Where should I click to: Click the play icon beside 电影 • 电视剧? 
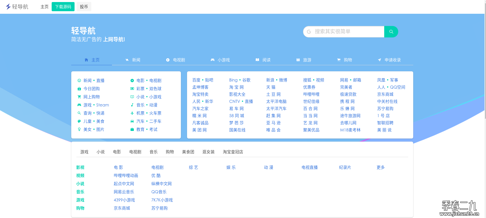pos(132,80)
